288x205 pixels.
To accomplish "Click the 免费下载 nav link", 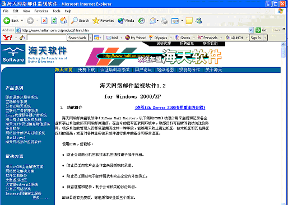I will pos(86,70).
